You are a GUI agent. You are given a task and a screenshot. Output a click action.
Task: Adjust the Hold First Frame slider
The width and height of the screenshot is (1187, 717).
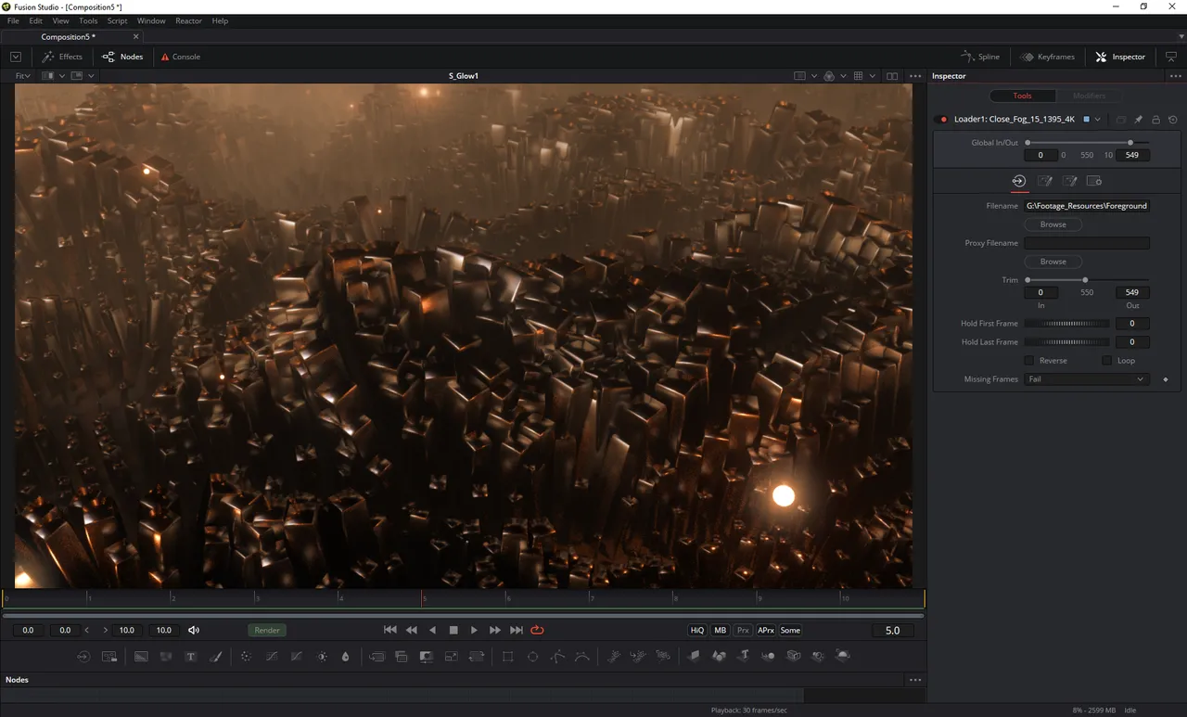click(1066, 324)
